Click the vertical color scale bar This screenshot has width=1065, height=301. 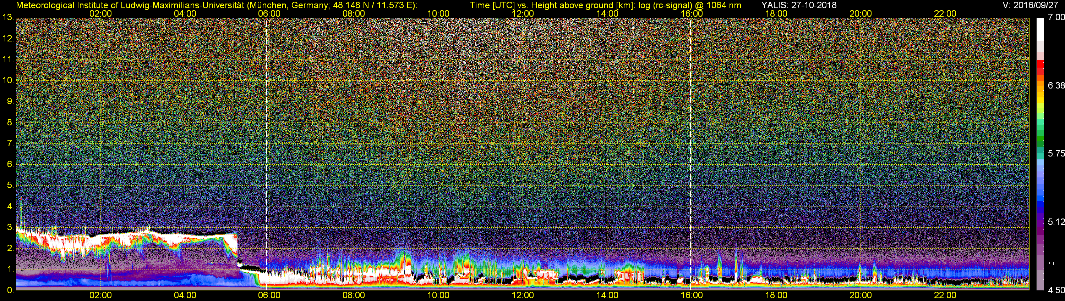tap(1040, 154)
